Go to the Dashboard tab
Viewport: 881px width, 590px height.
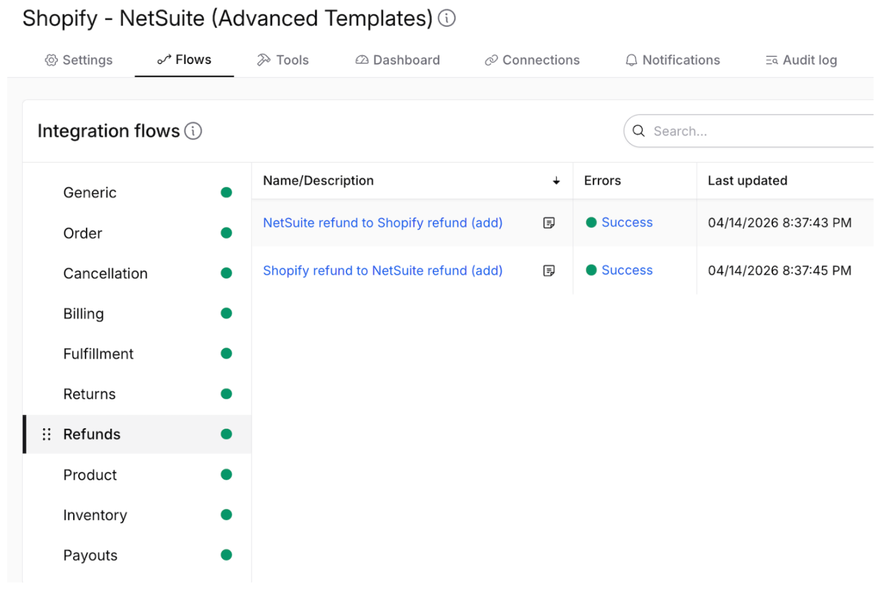tap(398, 60)
